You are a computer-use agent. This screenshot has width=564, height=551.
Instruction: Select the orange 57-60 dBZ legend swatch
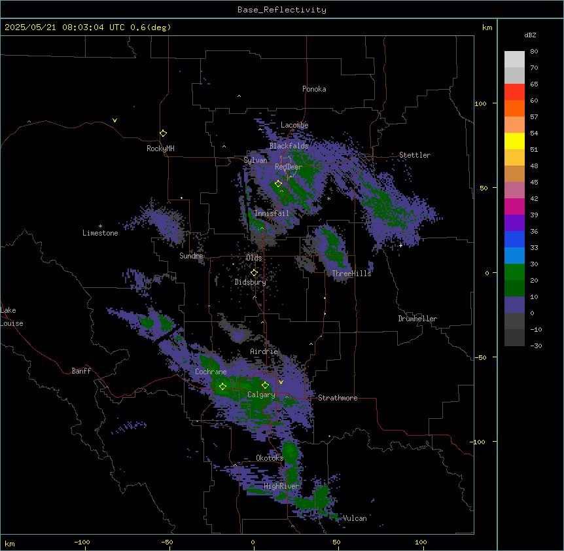coord(514,109)
